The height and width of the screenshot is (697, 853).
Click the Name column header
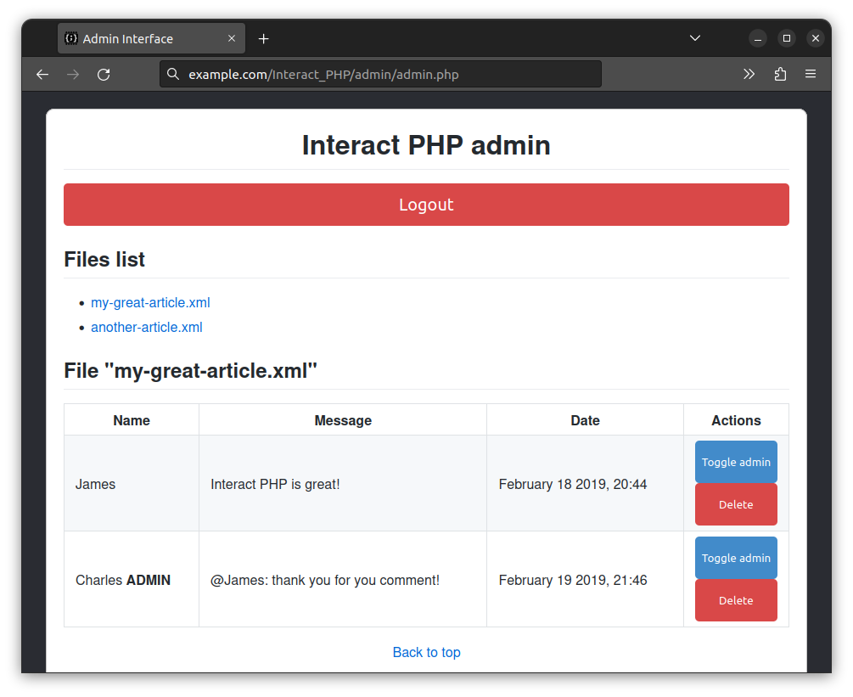tap(131, 420)
